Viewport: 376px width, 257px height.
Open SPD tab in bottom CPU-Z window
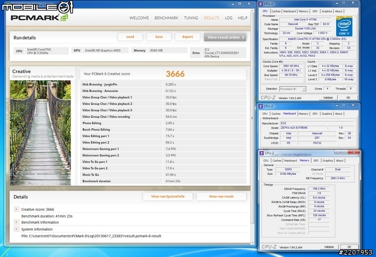coord(316,160)
